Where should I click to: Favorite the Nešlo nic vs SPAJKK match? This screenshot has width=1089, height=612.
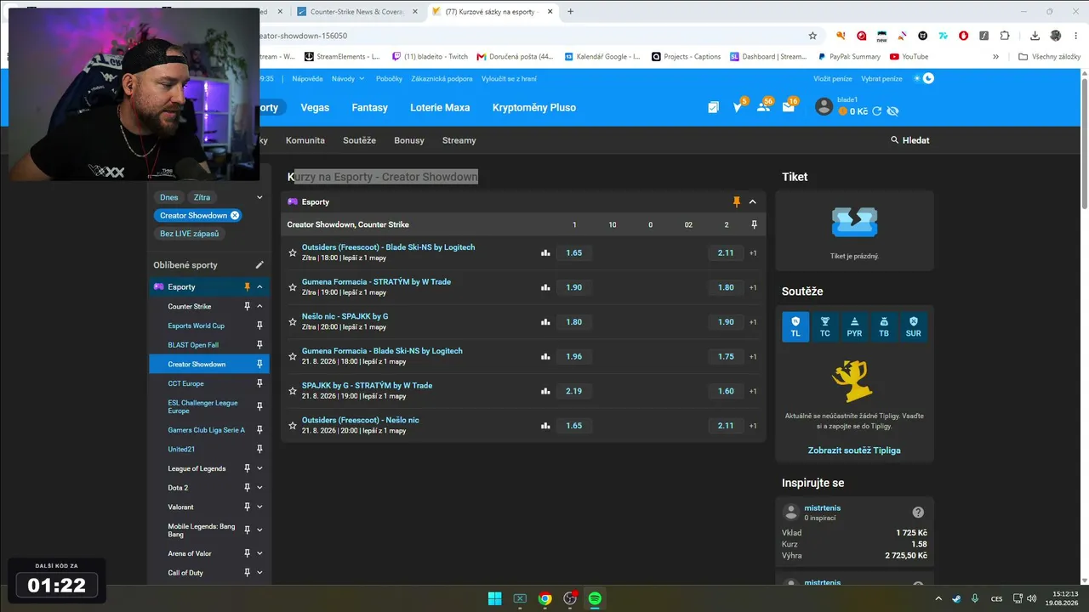293,322
